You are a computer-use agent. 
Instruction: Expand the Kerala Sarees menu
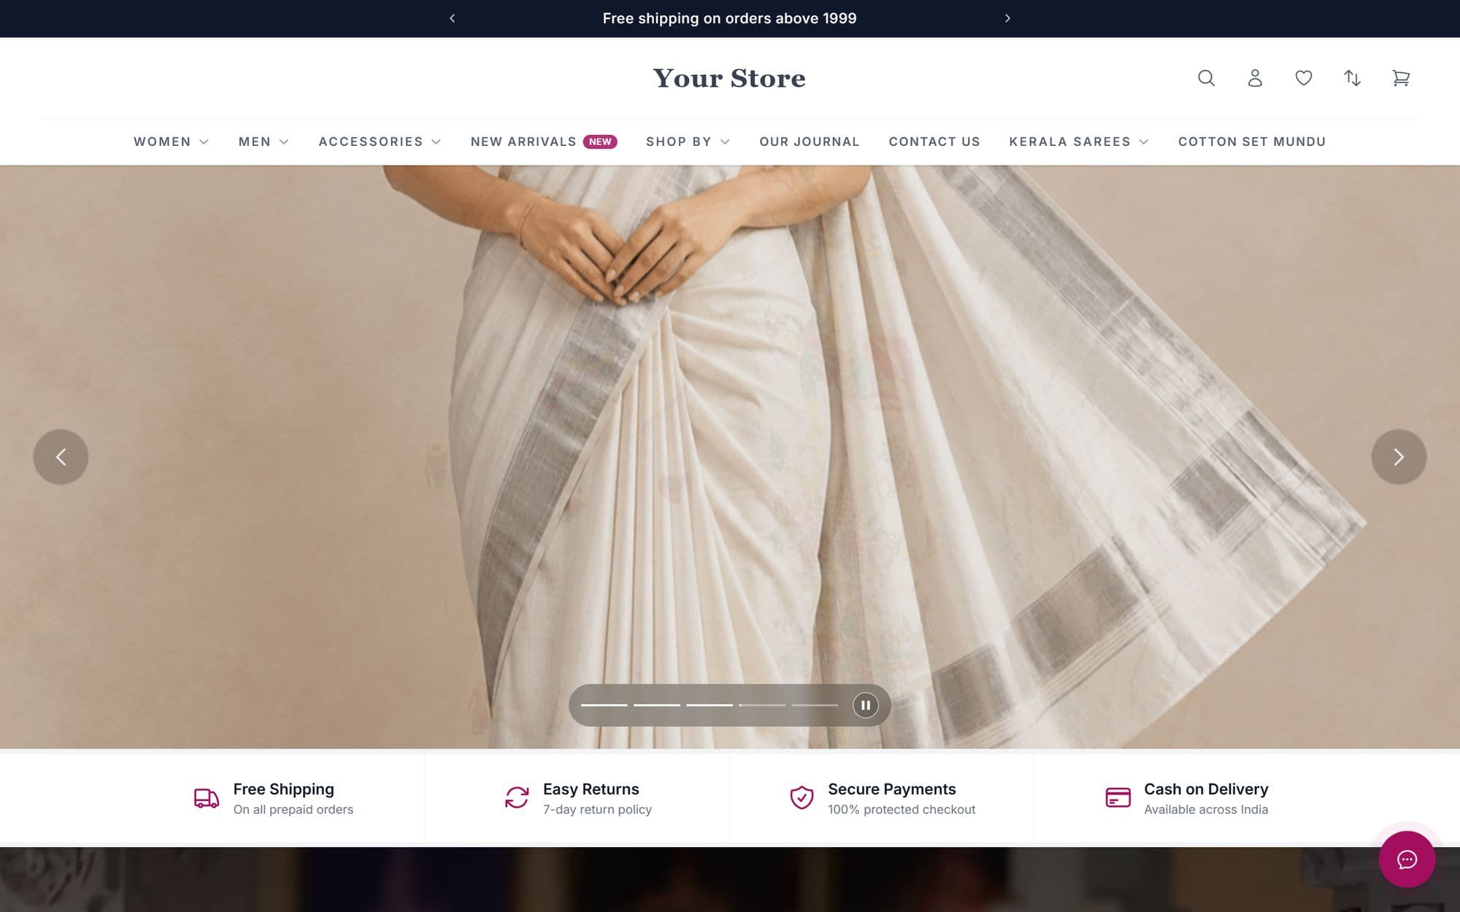point(1079,142)
